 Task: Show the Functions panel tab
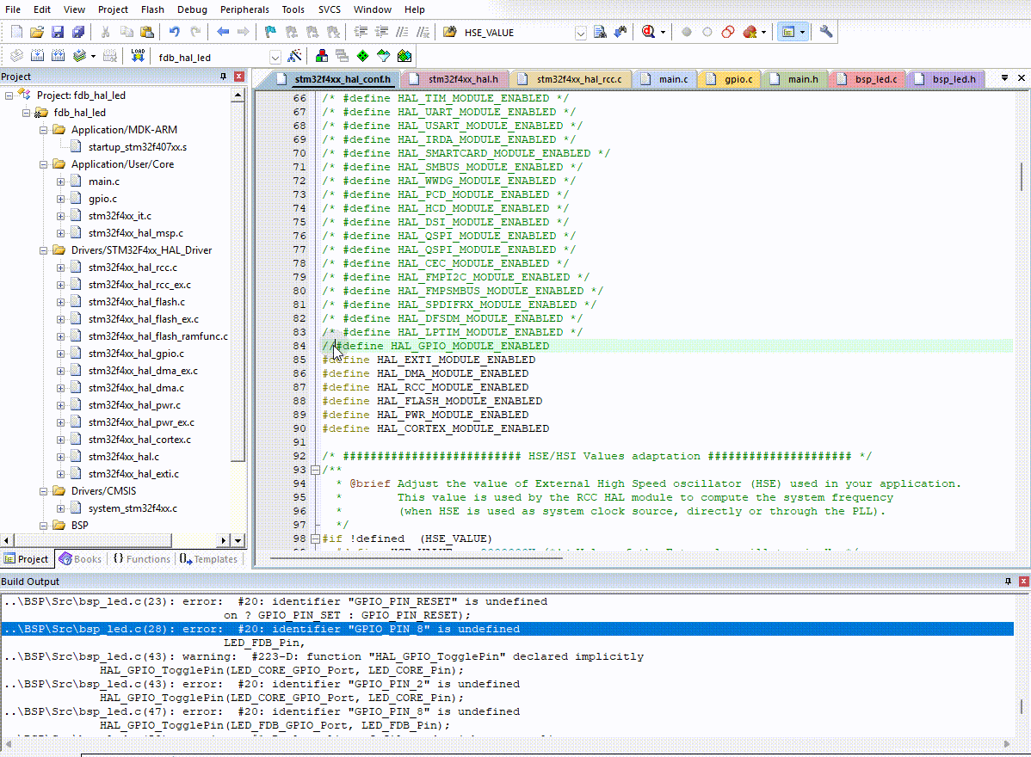click(x=142, y=558)
